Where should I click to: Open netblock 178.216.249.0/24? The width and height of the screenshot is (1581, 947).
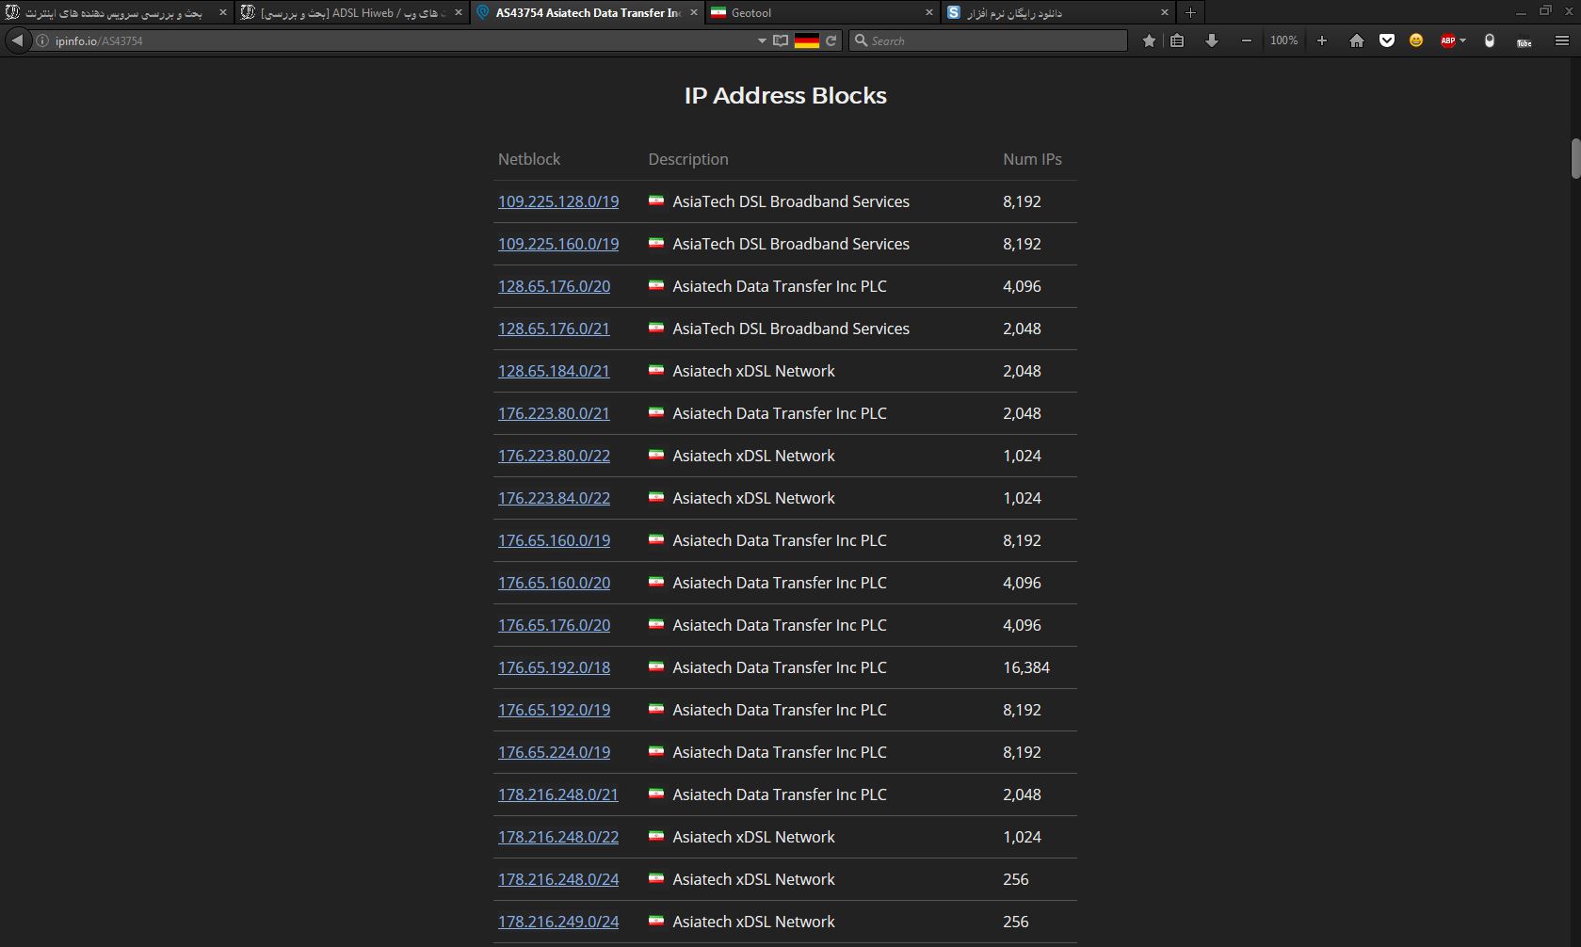[558, 922]
